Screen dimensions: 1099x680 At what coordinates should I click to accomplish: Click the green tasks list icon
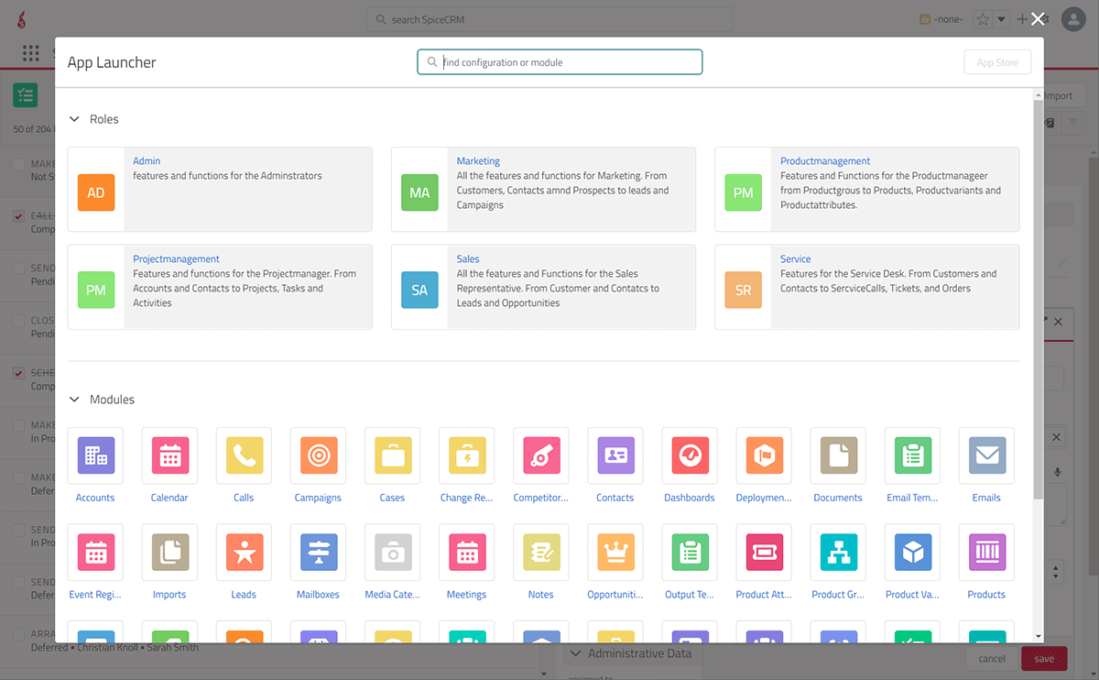25,94
